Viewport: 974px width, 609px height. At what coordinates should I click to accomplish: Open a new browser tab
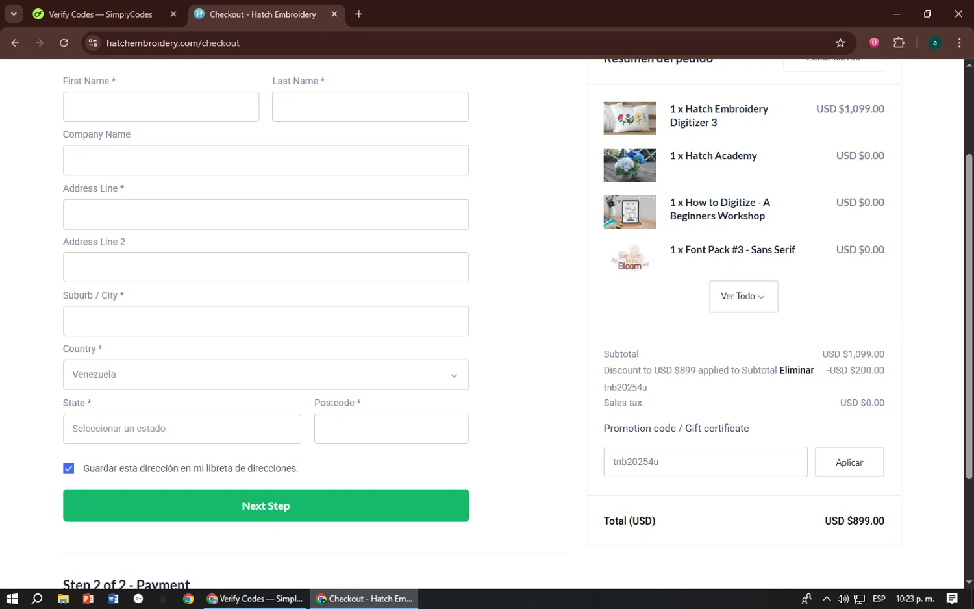(358, 14)
